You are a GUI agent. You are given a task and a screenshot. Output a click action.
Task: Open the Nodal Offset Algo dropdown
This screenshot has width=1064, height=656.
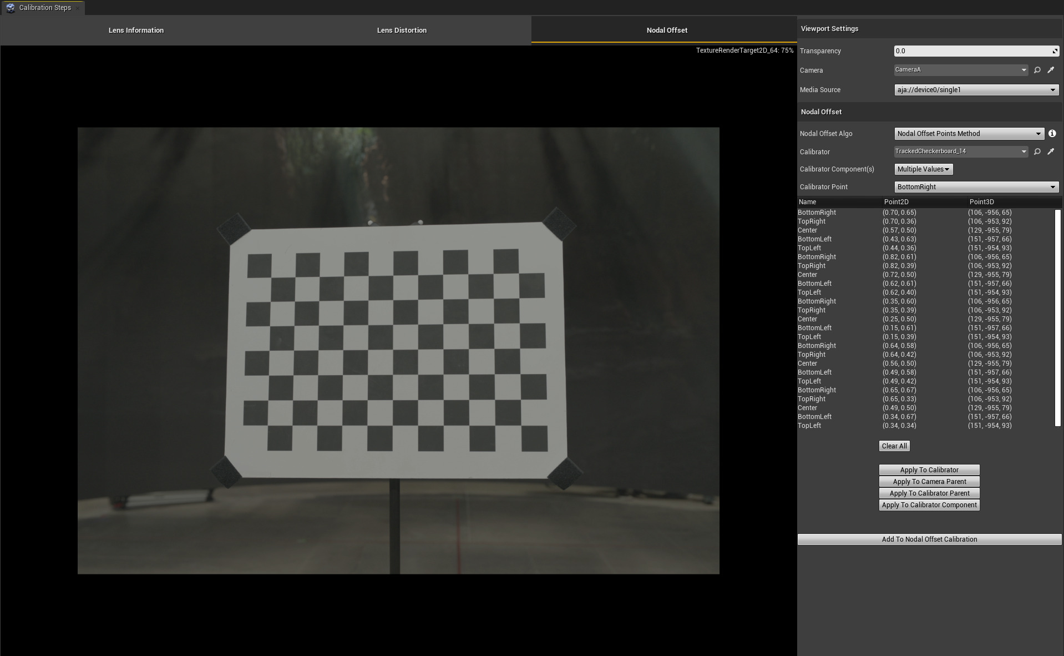coord(969,134)
